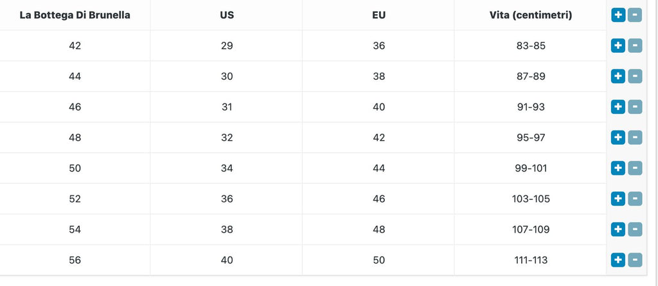Select the EU column header cell
The height and width of the screenshot is (286, 658).
click(378, 15)
